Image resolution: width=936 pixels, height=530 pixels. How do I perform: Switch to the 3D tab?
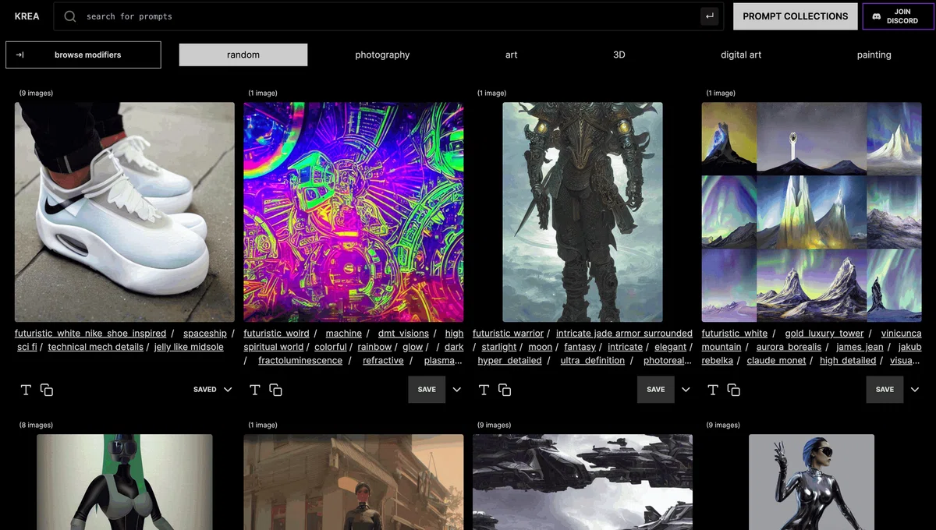pyautogui.click(x=619, y=55)
